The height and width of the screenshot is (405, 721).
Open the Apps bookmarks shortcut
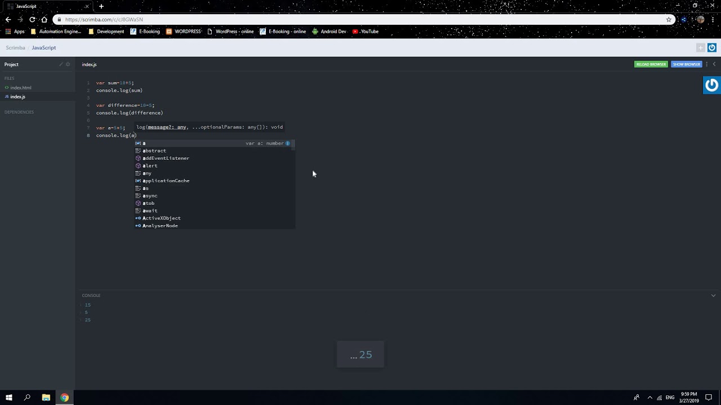(x=15, y=31)
